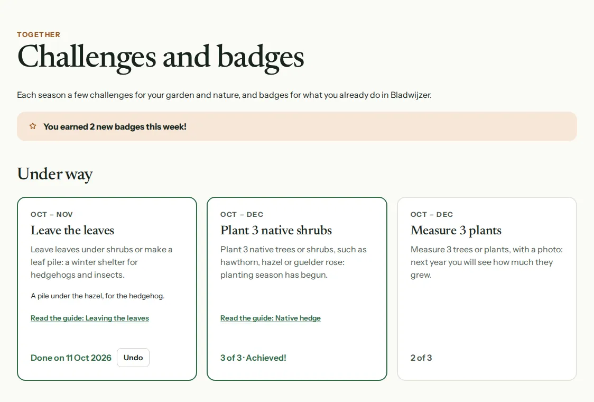
Task: Click the new badges earned banner
Action: 297,126
